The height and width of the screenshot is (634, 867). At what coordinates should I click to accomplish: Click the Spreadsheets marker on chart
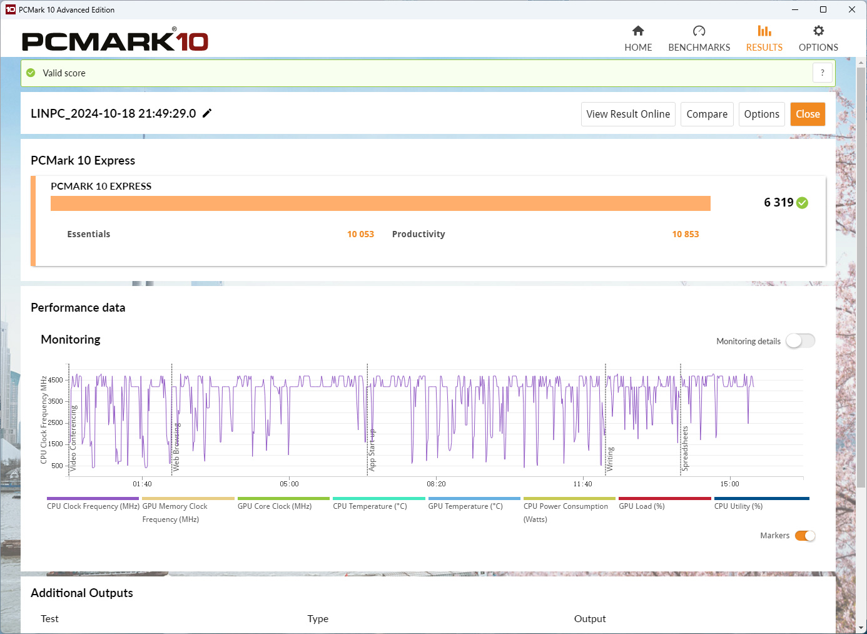click(685, 448)
